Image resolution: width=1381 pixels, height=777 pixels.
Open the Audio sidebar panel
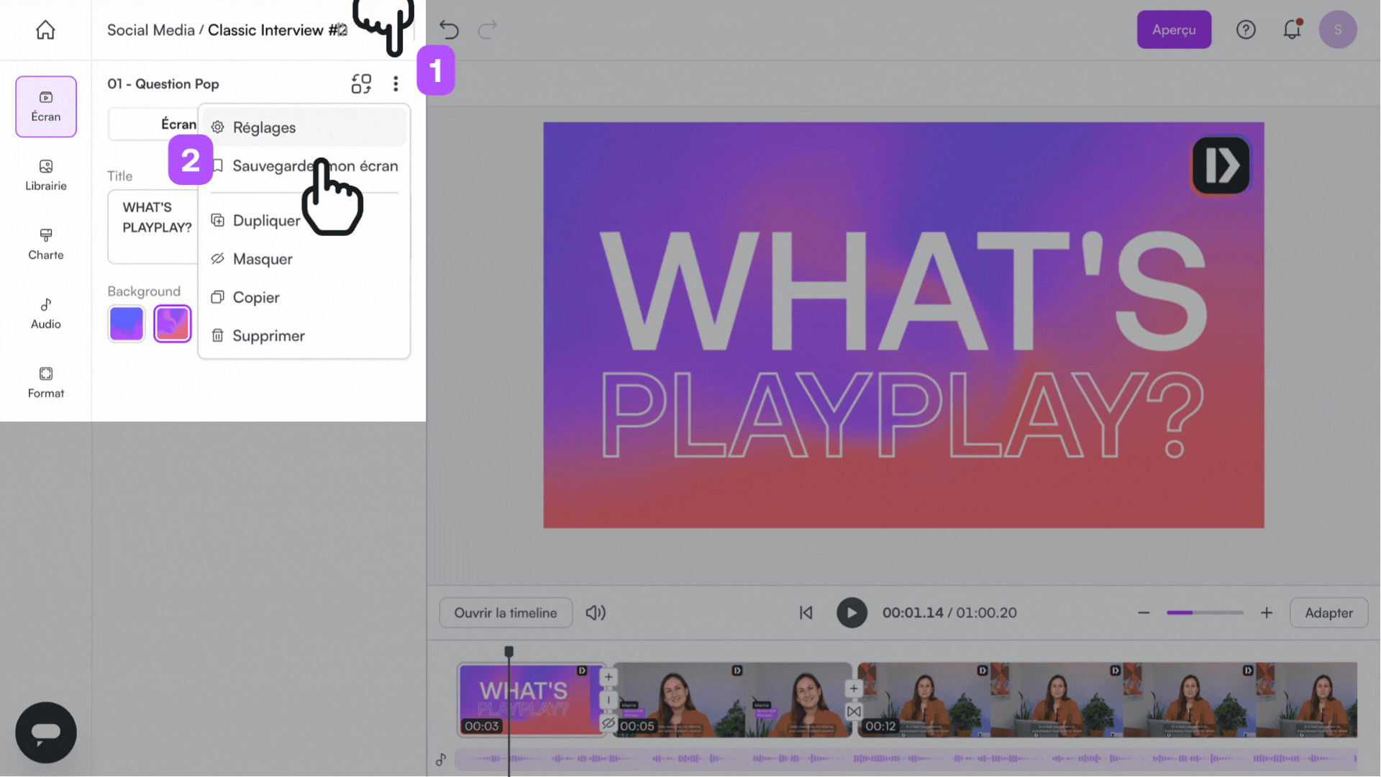click(45, 313)
